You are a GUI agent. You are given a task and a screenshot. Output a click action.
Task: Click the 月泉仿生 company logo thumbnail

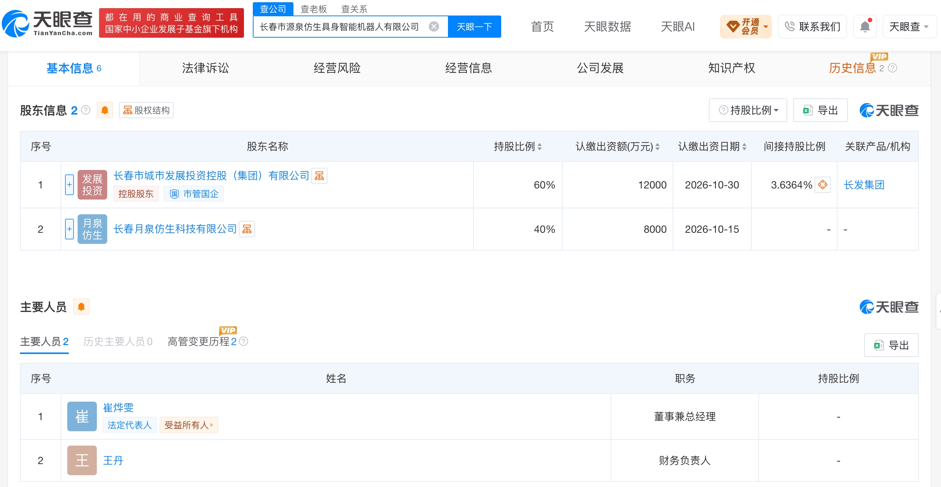[x=92, y=229]
